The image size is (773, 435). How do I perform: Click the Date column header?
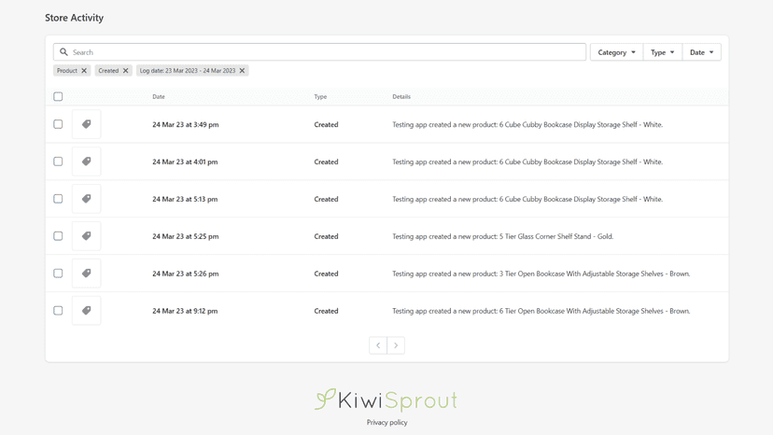click(x=159, y=97)
